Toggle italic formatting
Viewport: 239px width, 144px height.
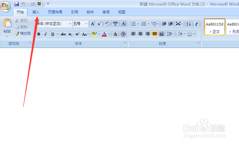tap(46, 34)
